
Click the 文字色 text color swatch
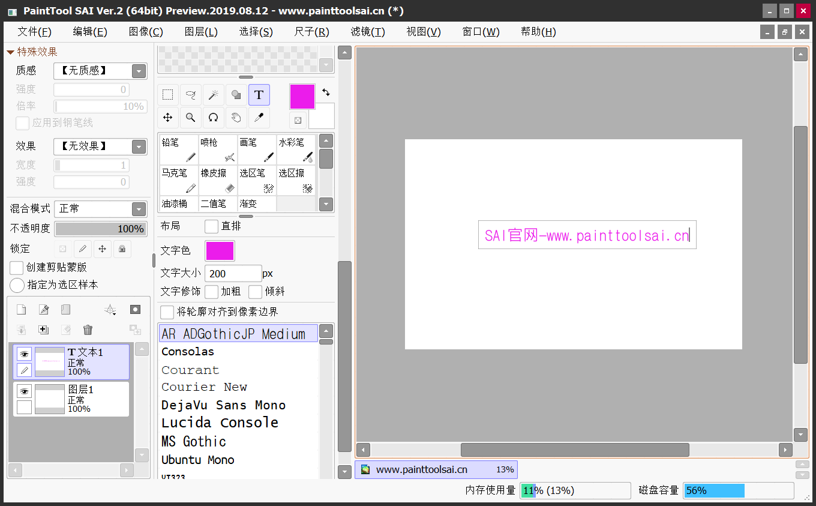(x=220, y=251)
